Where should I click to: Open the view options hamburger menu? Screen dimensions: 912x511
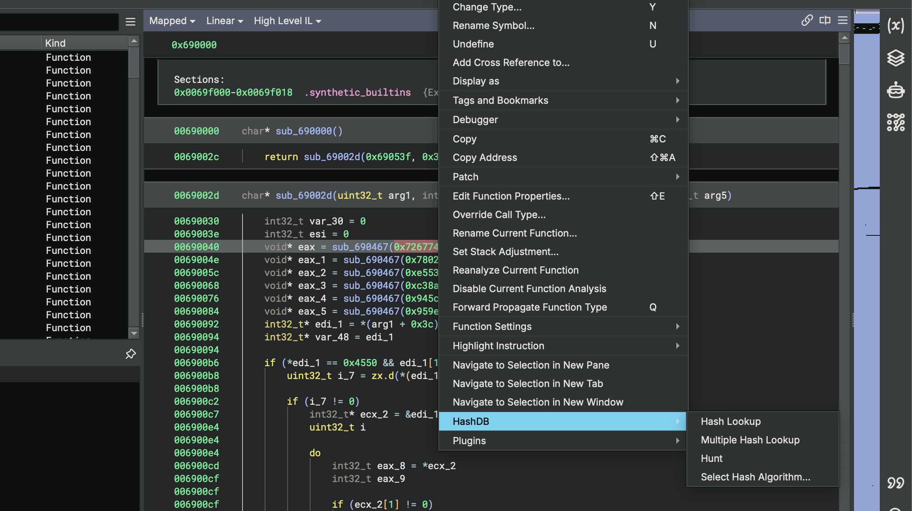point(843,20)
